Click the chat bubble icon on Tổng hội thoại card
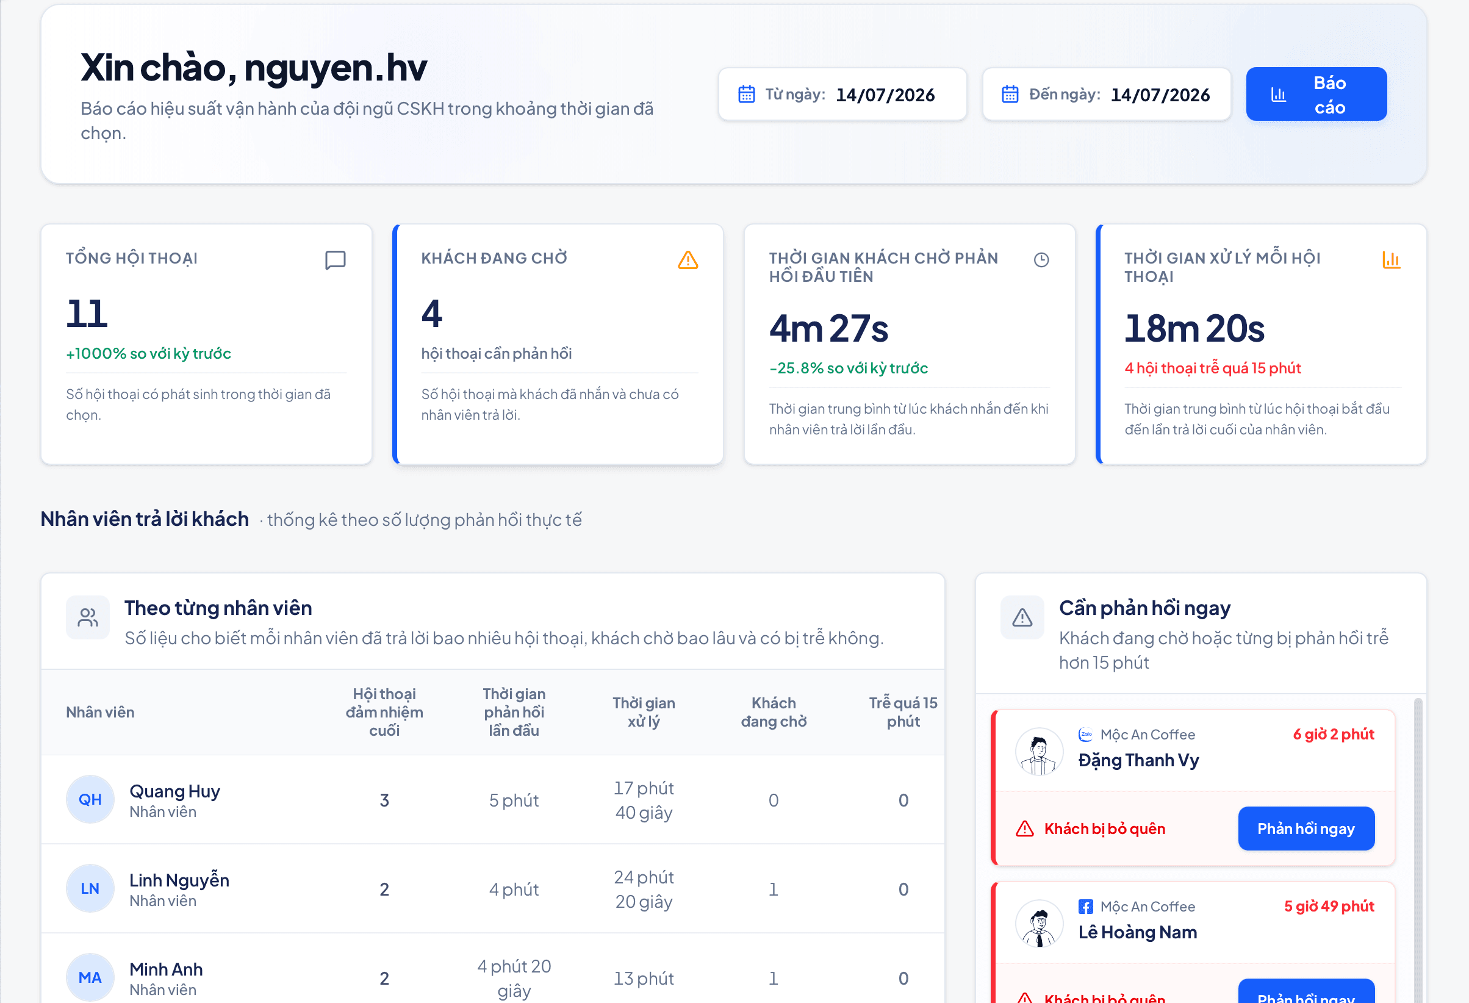The image size is (1469, 1003). click(335, 260)
